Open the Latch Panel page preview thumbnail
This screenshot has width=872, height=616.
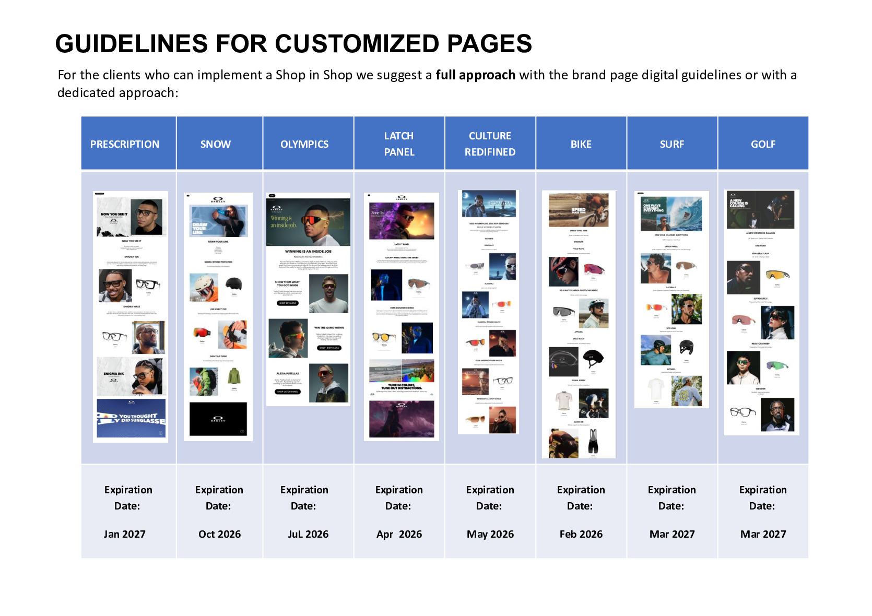402,317
